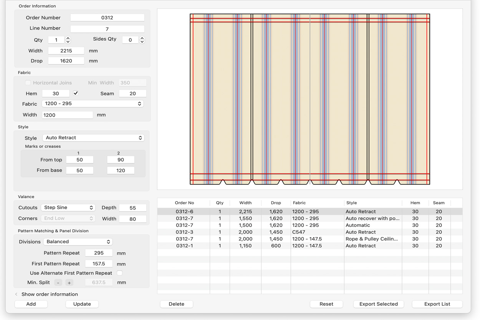Click the Min. Split minus button
480x320 pixels.
pos(58,283)
